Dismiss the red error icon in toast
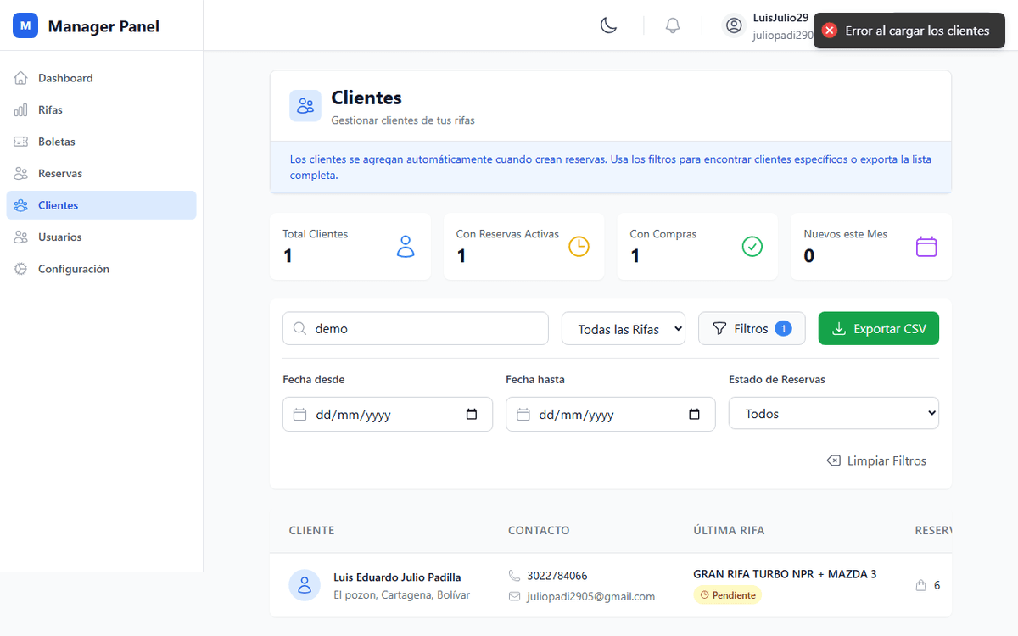The image size is (1018, 636). click(830, 31)
